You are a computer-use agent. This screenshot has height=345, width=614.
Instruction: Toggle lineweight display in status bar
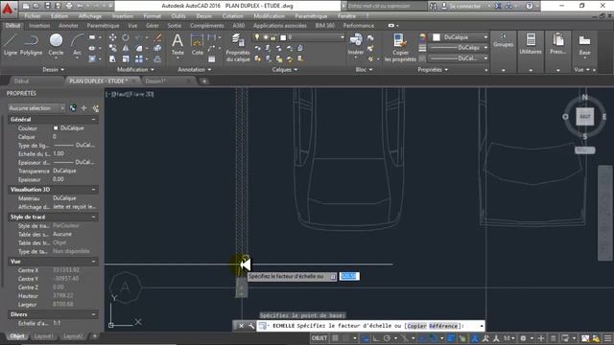tap(451, 338)
